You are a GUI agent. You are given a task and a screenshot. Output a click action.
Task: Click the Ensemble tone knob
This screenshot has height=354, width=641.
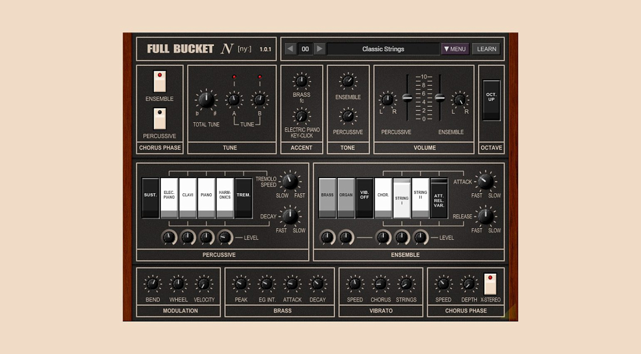(x=348, y=81)
